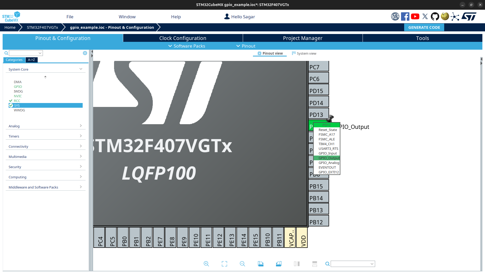Viewport: 485px width, 274px height.
Task: Open the peripheral search combo box
Action: click(26, 53)
